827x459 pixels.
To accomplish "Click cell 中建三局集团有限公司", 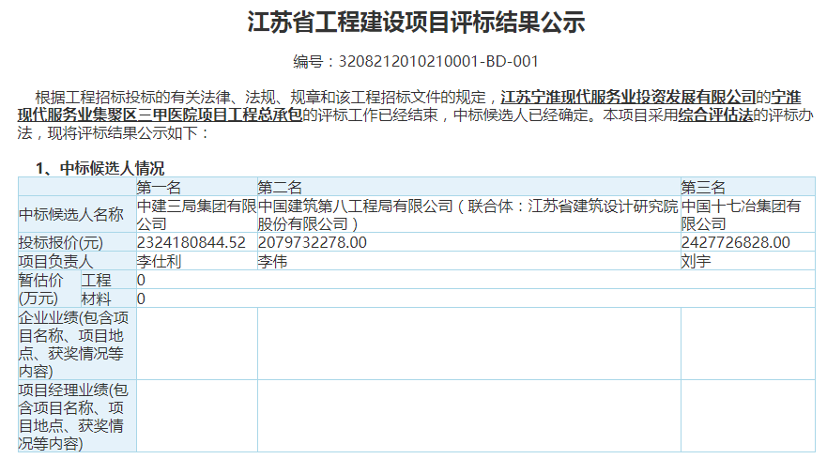I will [197, 214].
